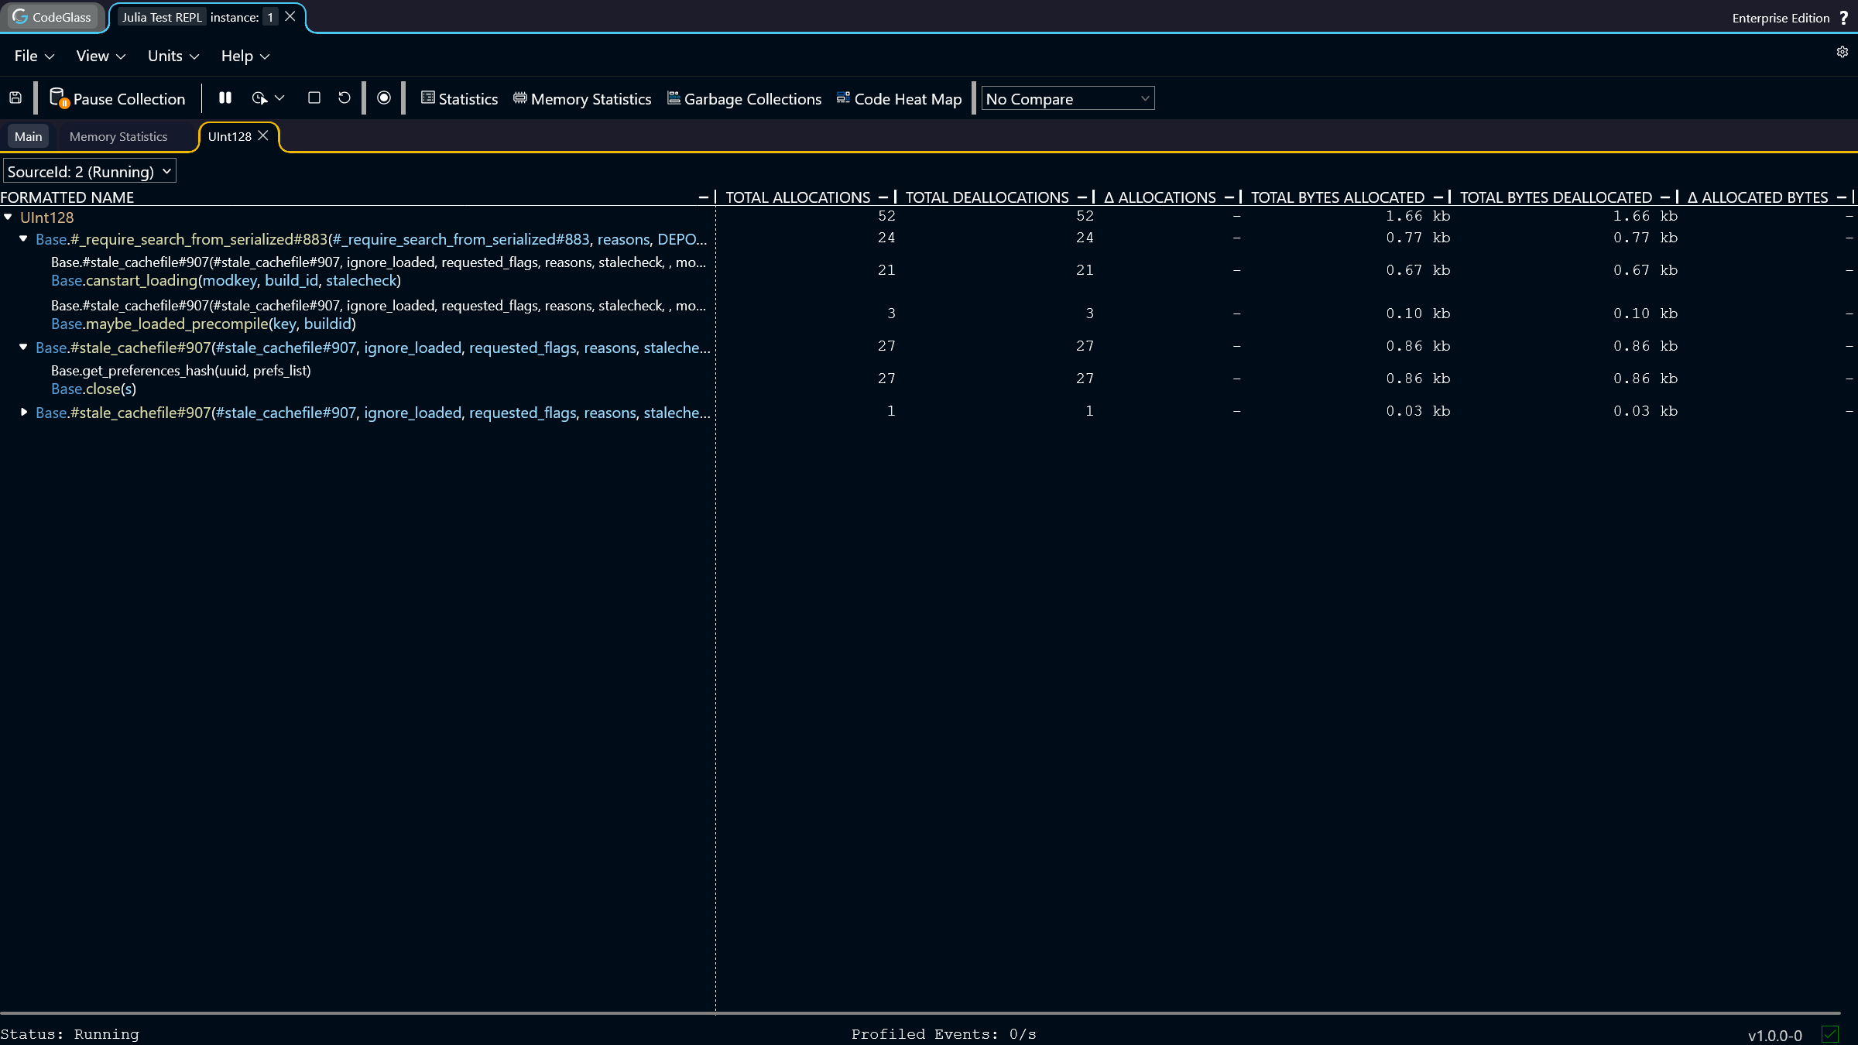The image size is (1858, 1045).
Task: Click the reset circular arrow icon
Action: [345, 98]
